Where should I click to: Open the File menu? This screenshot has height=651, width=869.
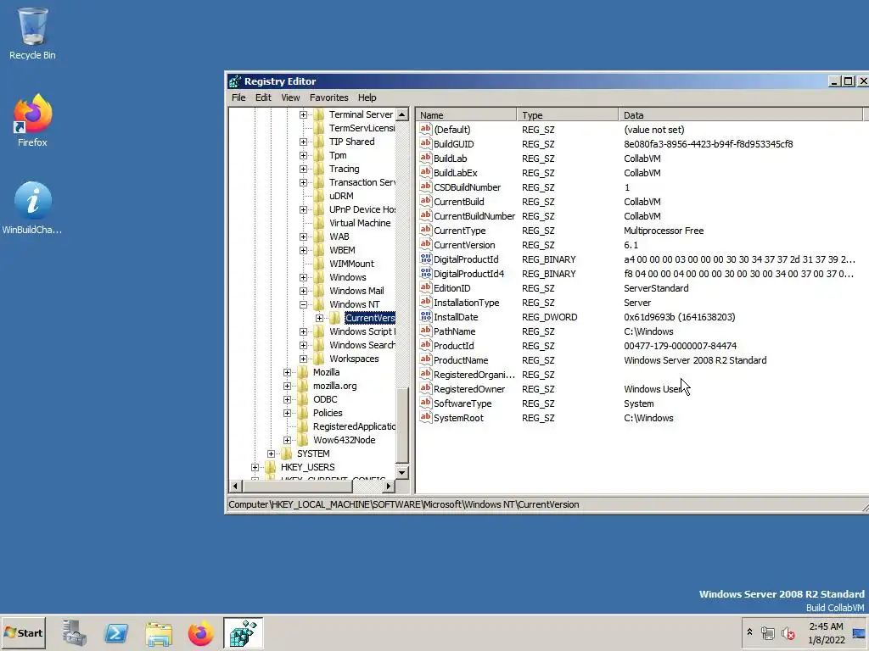(x=238, y=97)
